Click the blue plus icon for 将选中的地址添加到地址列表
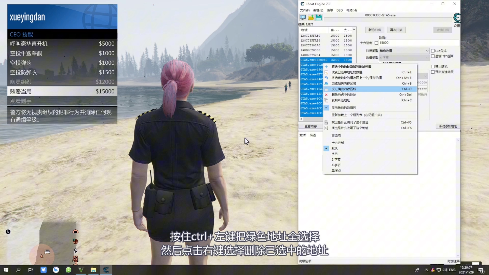 point(326,67)
